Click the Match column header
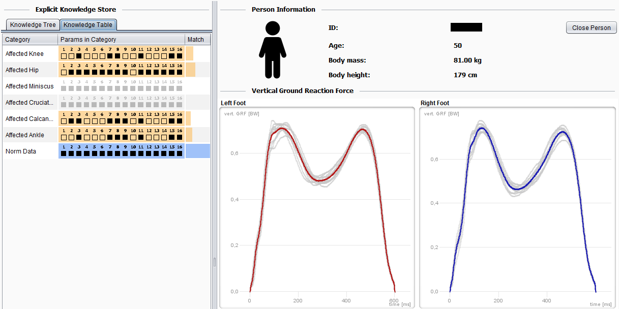619x309 pixels. point(196,40)
